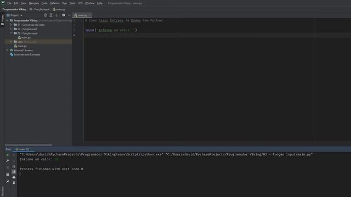Collapse the 03 - Função input folder

pyautogui.click(x=11, y=33)
